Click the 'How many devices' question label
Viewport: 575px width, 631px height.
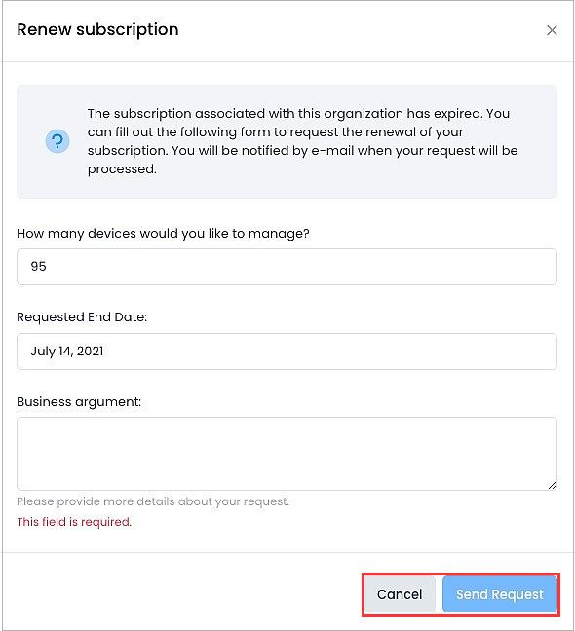(x=163, y=234)
